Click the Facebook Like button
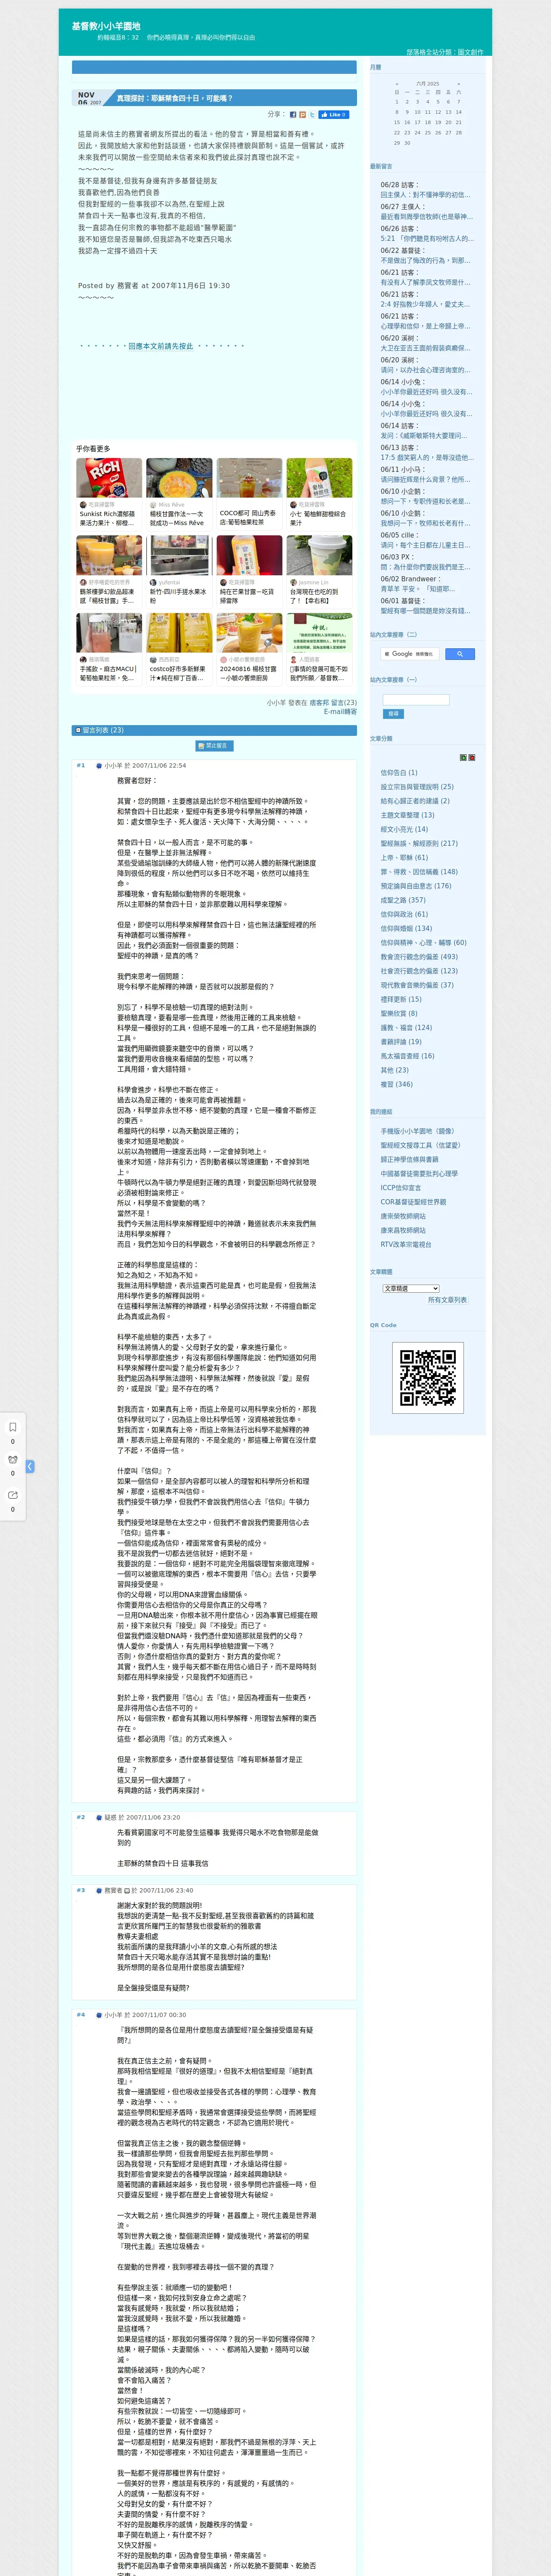Image resolution: width=551 pixels, height=2576 pixels. 334,115
